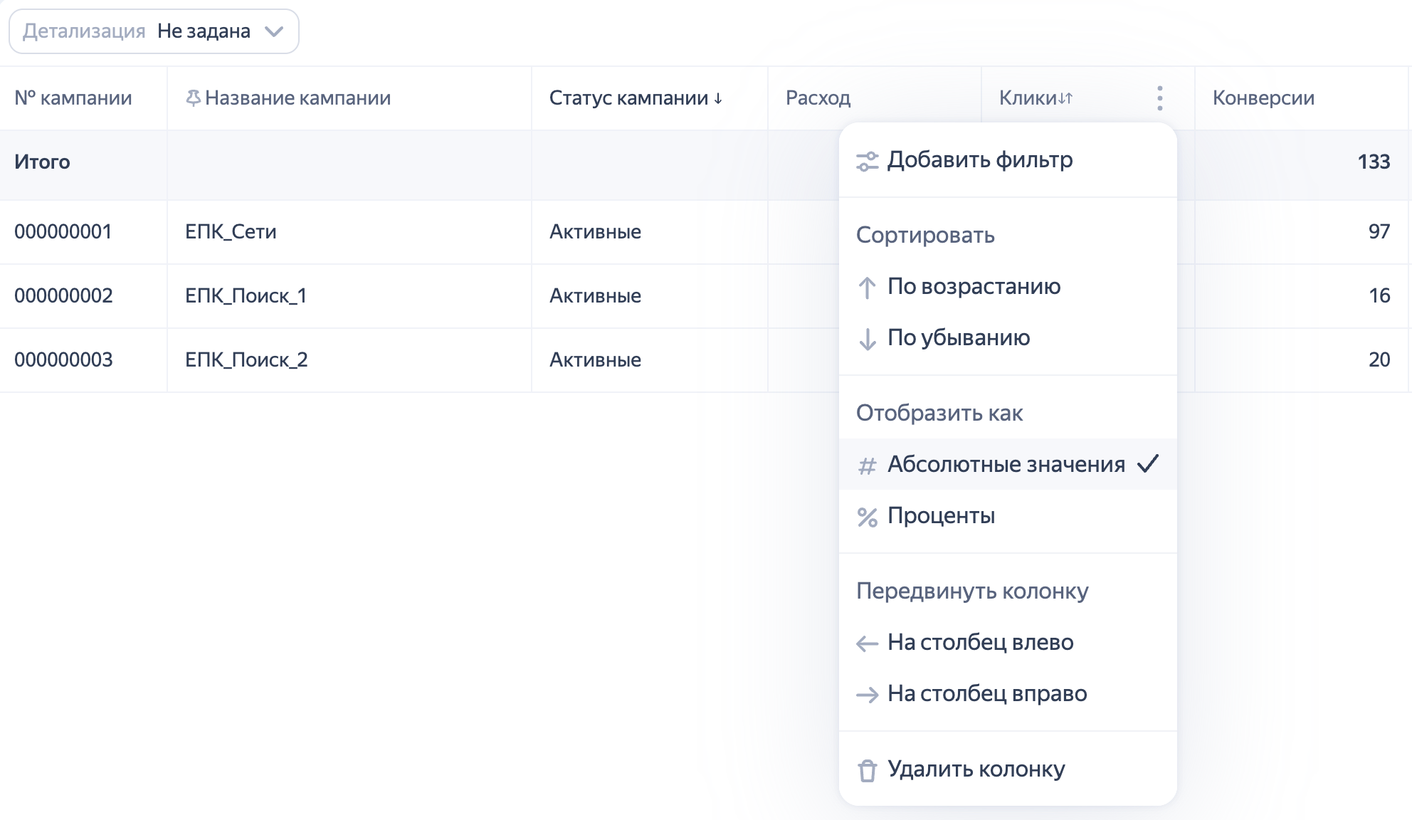This screenshot has height=820, width=1412.
Task: Click the checkmark next to Абсолютные значения
Action: coord(1148,464)
